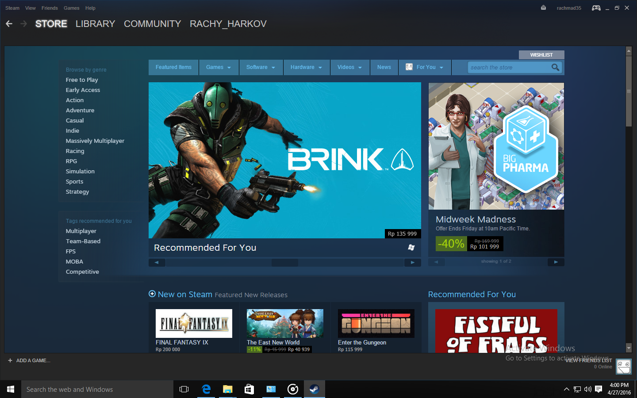Switch to the LIBRARY tab

point(95,24)
